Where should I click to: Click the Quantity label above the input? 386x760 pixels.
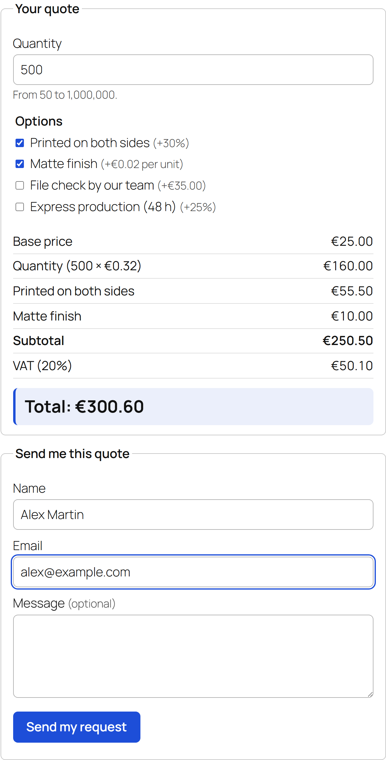coord(37,44)
